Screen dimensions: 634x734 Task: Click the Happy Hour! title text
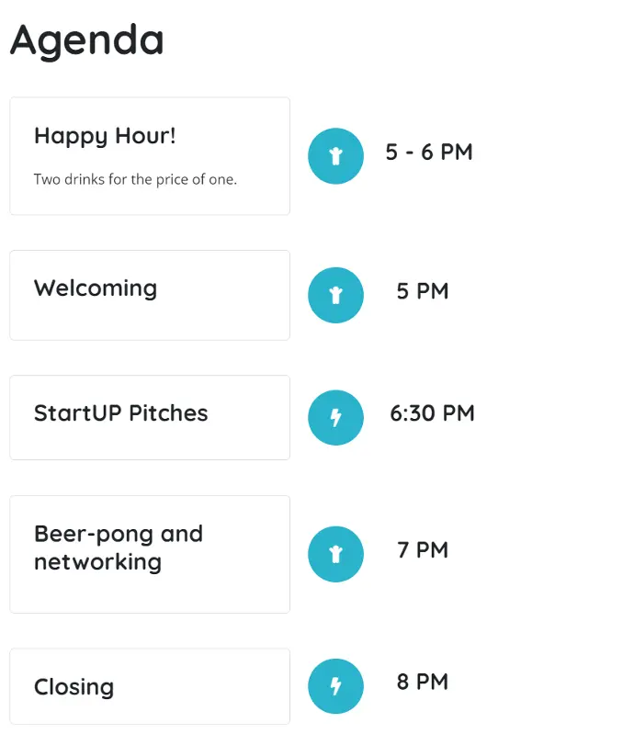point(105,137)
